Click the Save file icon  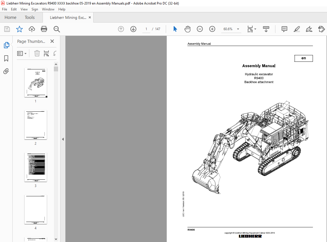point(7,29)
